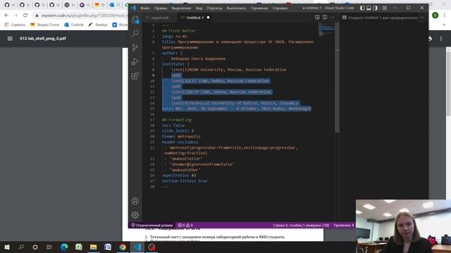Screen dimensions: 451x253
Task: Open the Run and Debug view
Action: tap(135, 61)
